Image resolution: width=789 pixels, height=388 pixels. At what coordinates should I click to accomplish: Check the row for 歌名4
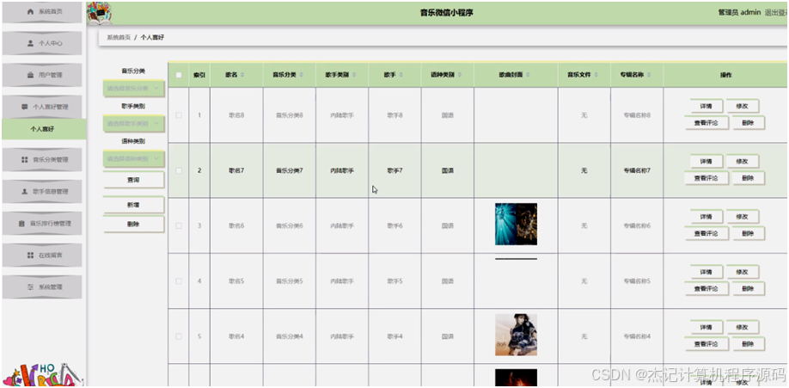pos(179,336)
